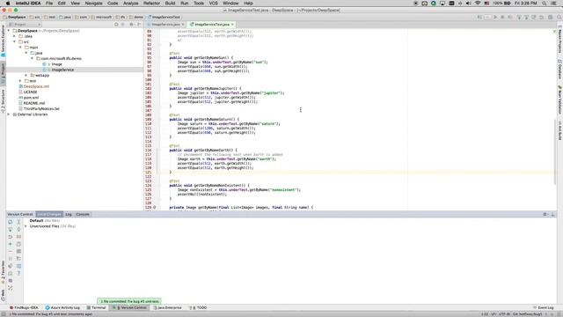The height and width of the screenshot is (317, 563).
Task: Toggle the Project tool window side button
Action: (x=3, y=73)
